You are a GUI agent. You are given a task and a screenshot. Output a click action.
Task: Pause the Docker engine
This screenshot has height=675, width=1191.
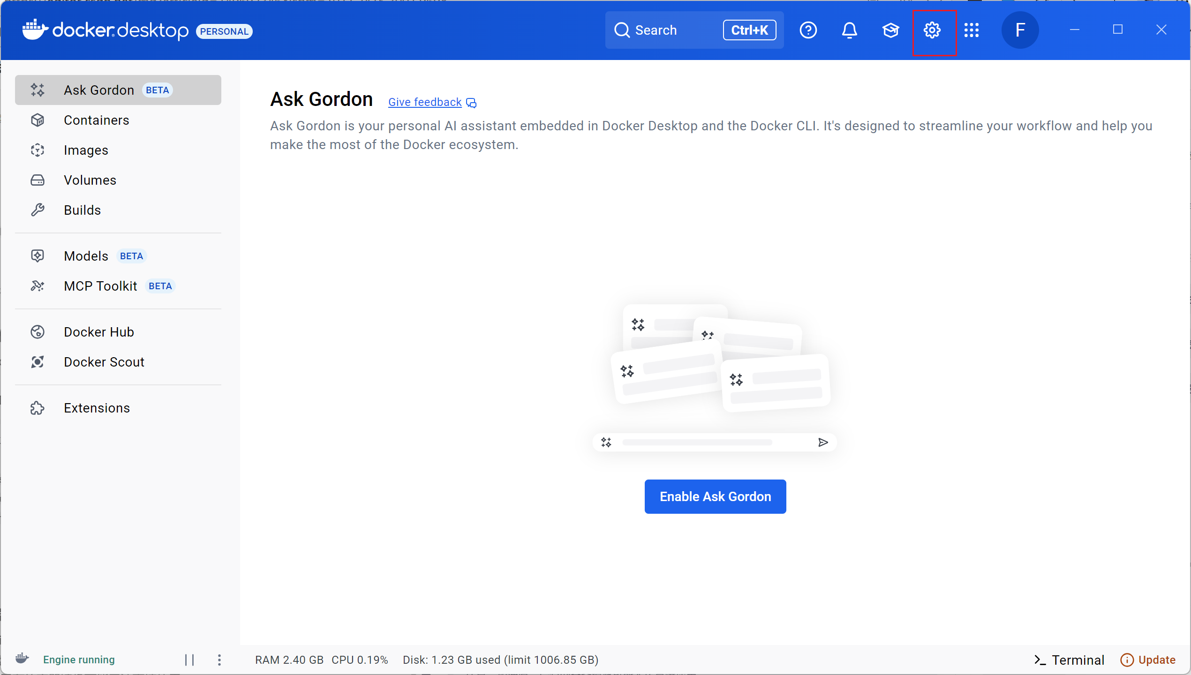tap(189, 660)
